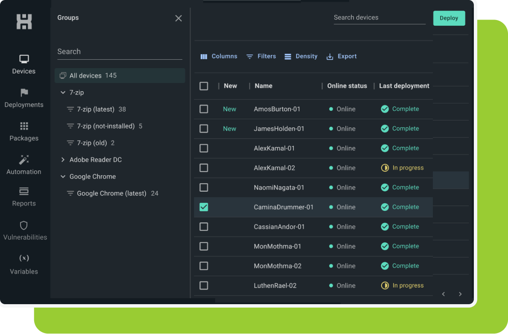Click the Search devices input field
Screen dimensions: 508x334
click(378, 17)
